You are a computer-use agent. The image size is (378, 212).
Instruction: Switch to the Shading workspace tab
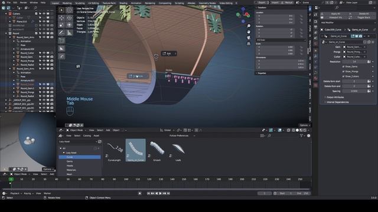tap(123, 3)
